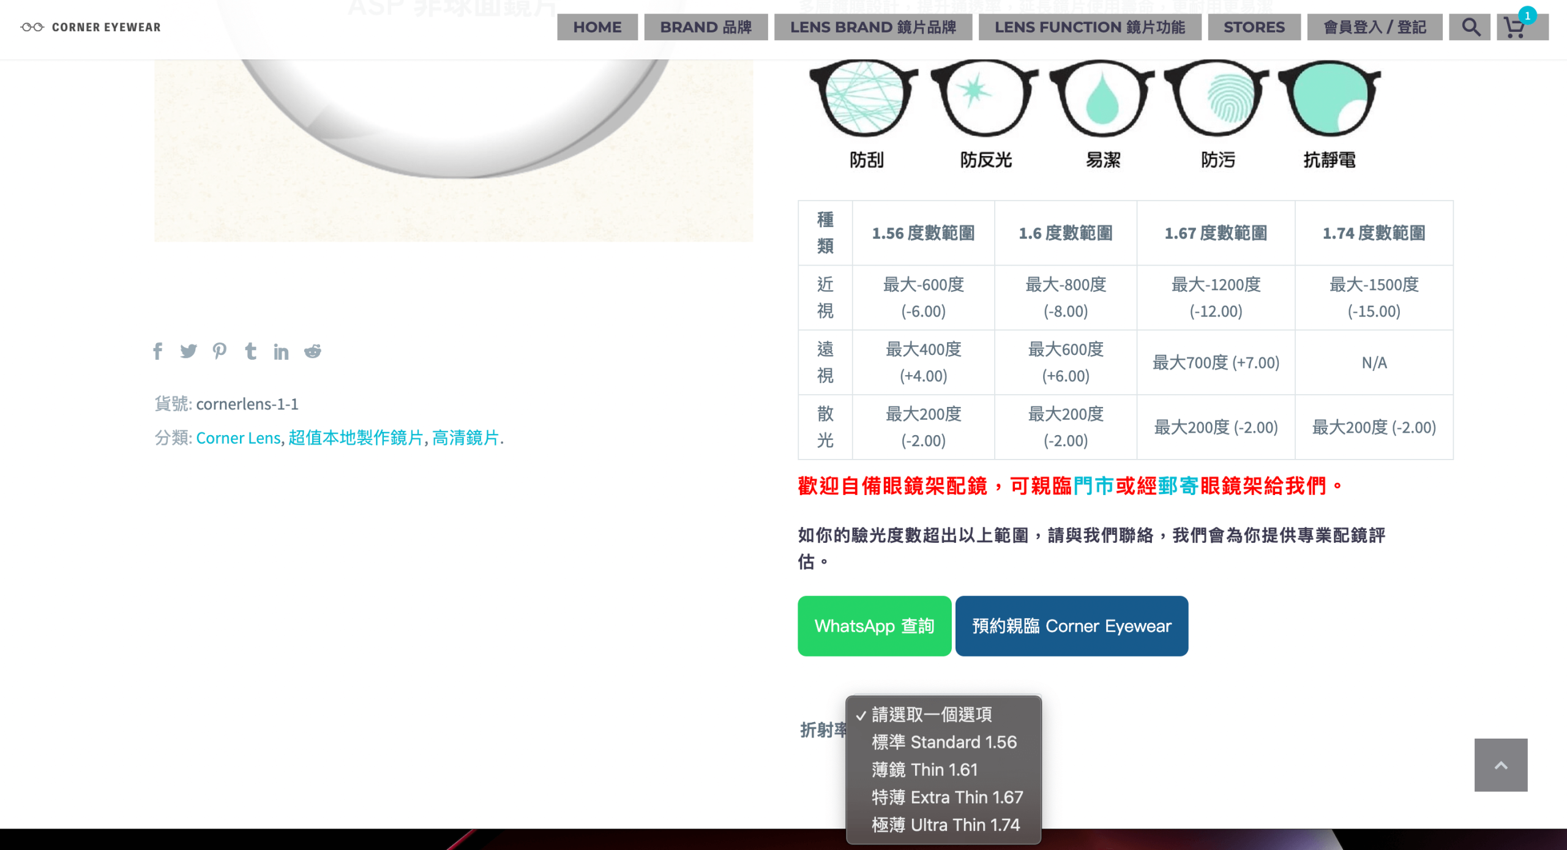
Task: Follow the 郵寄 mail-in link
Action: [1178, 486]
